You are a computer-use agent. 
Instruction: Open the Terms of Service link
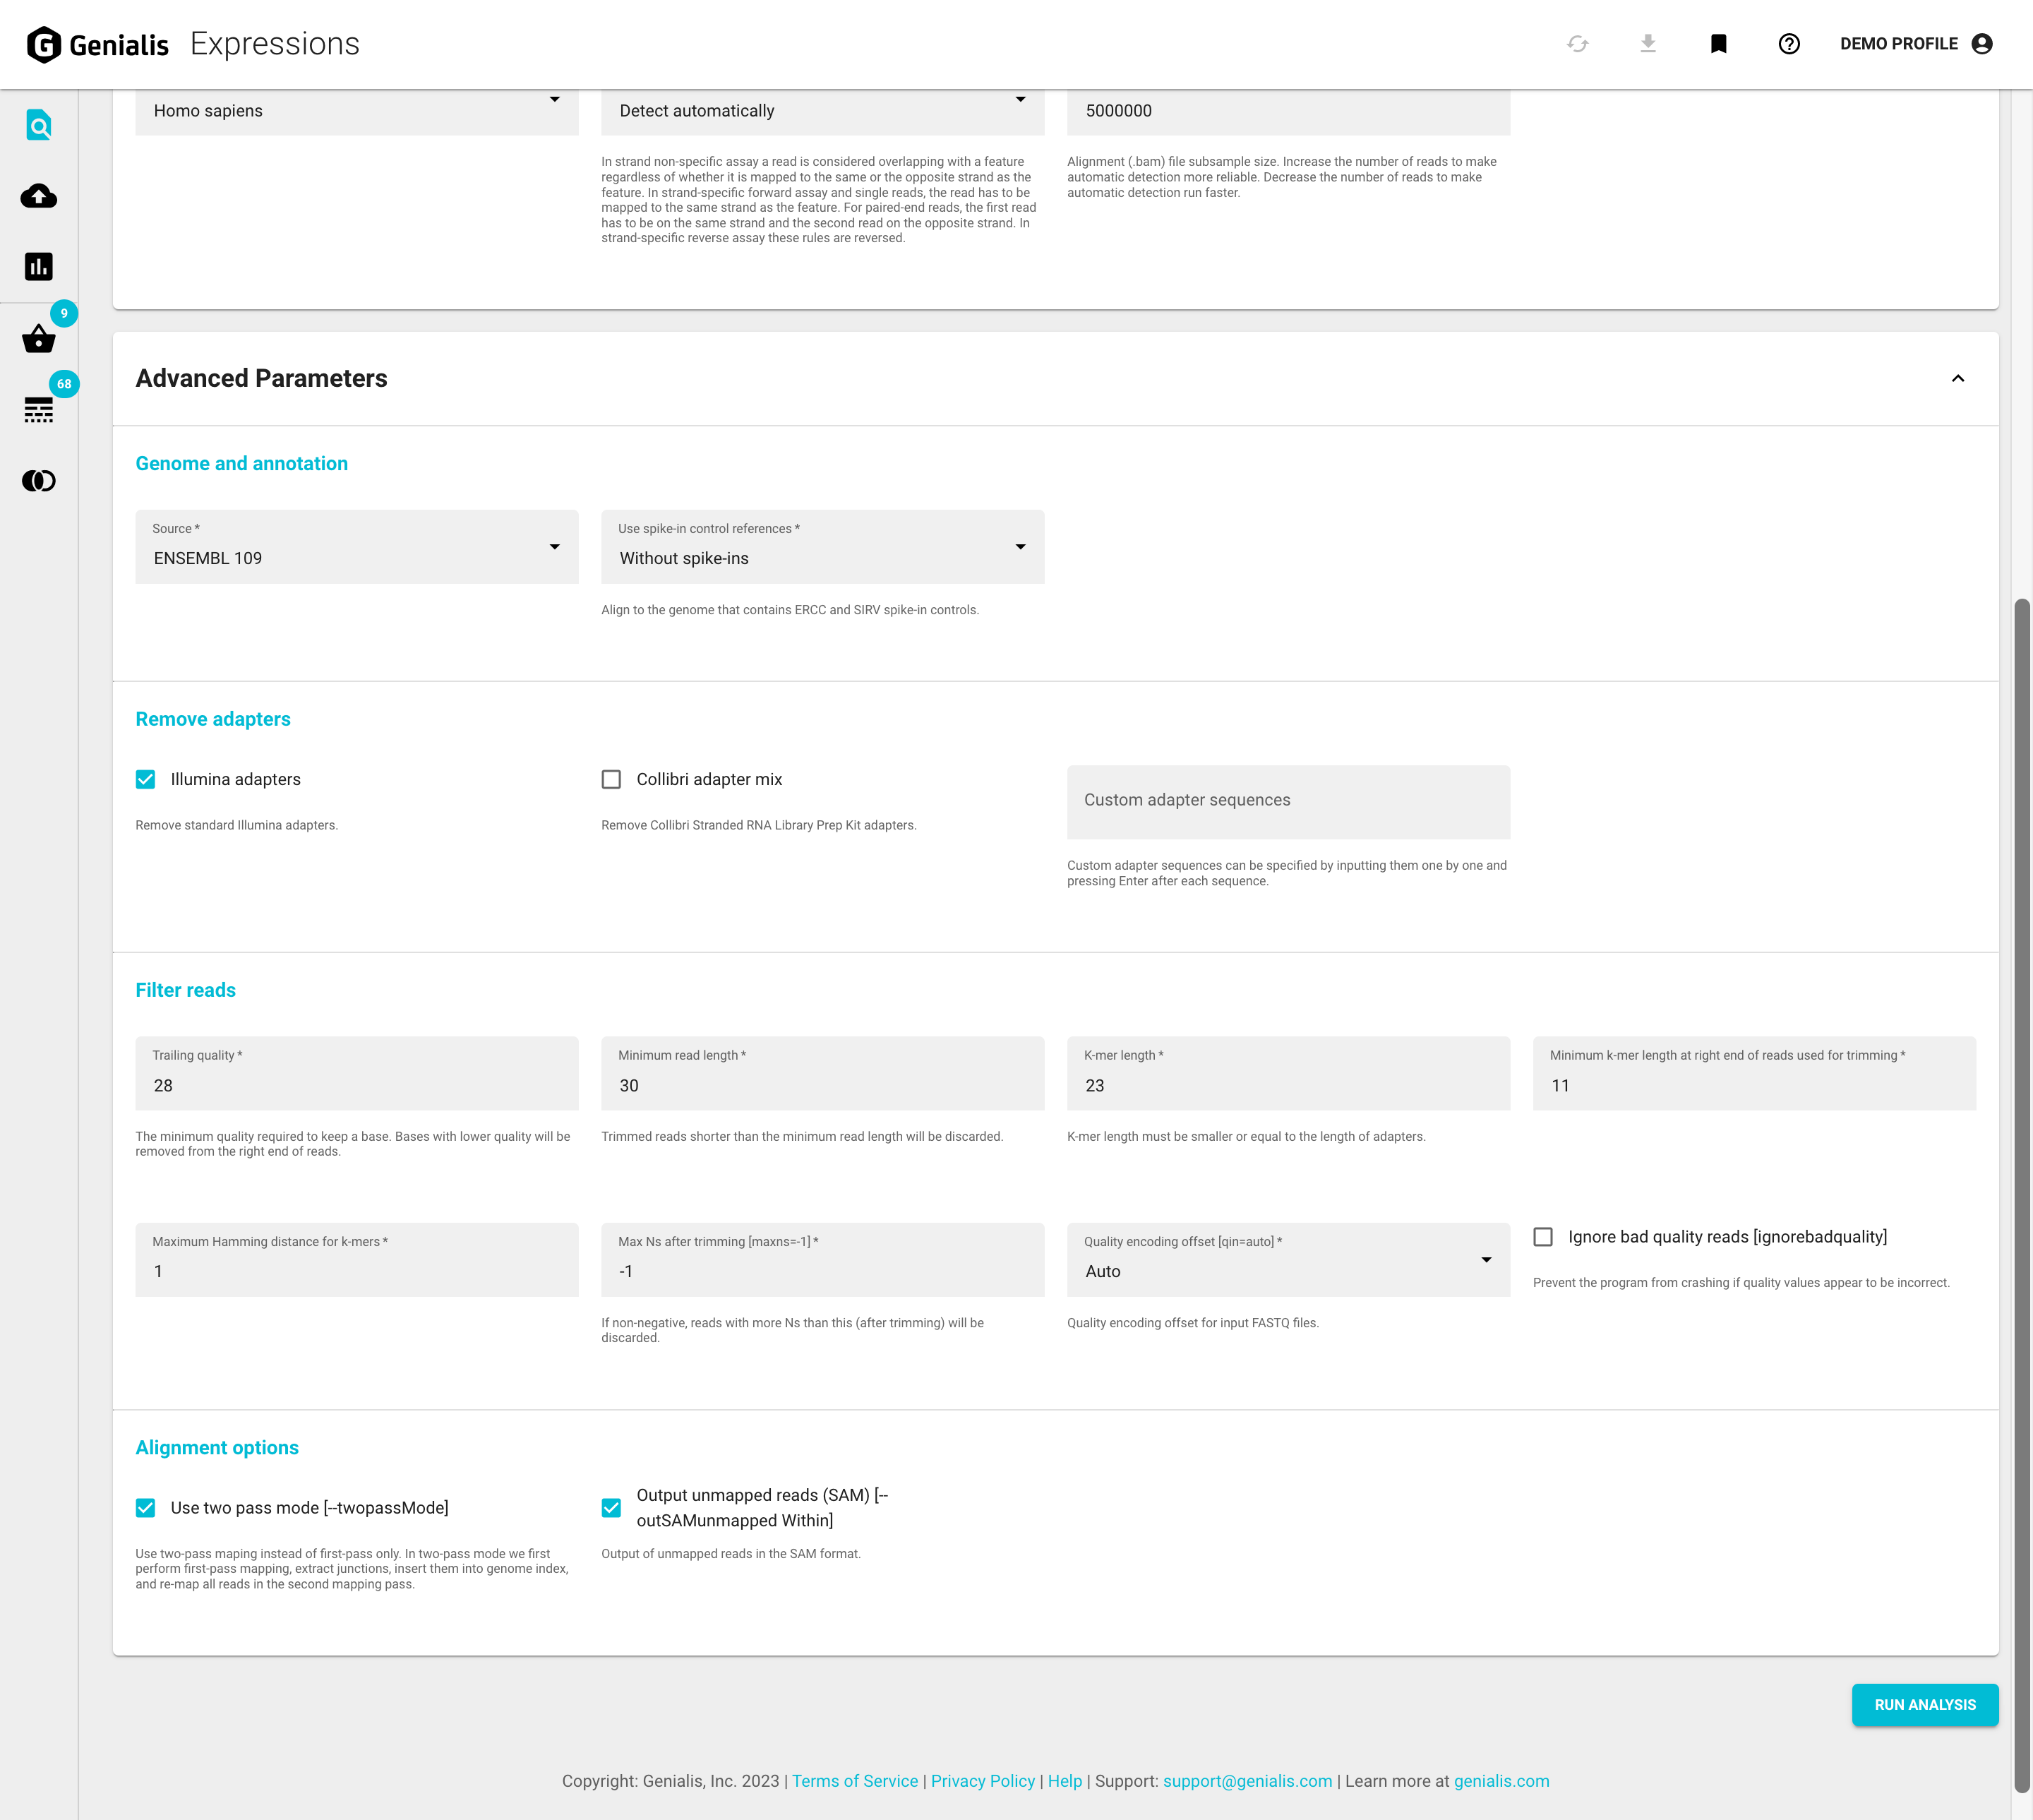point(854,1781)
